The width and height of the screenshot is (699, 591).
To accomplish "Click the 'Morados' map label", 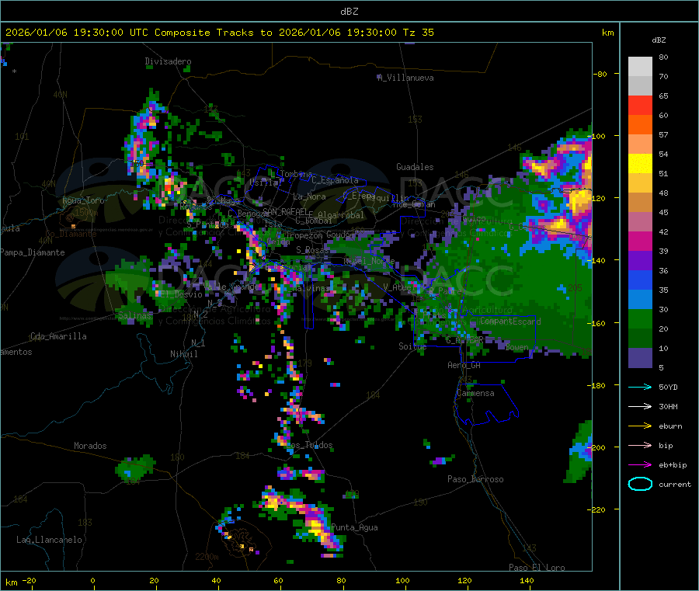I will pos(91,446).
